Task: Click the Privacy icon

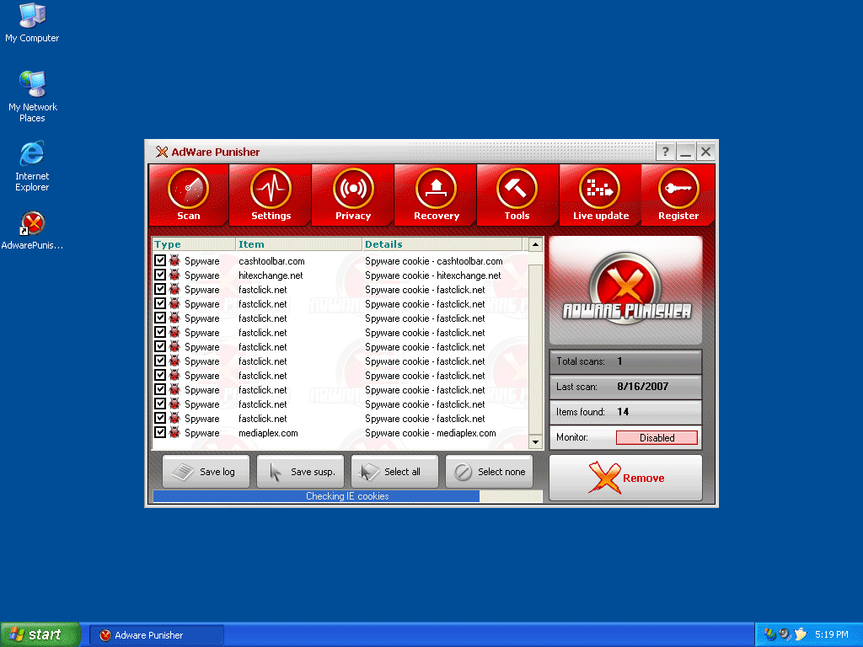Action: 352,194
